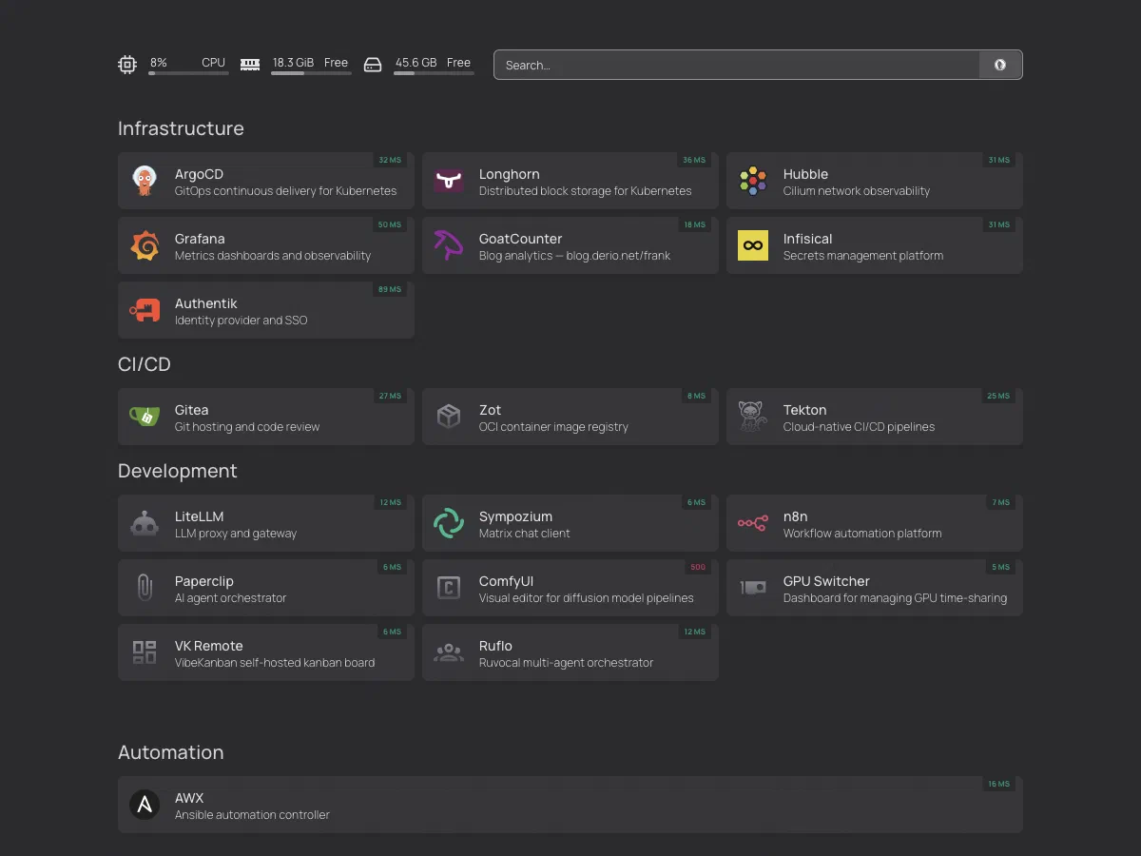1141x856 pixels.
Task: Collapse the Infrastructure section heading
Action: [x=181, y=128]
